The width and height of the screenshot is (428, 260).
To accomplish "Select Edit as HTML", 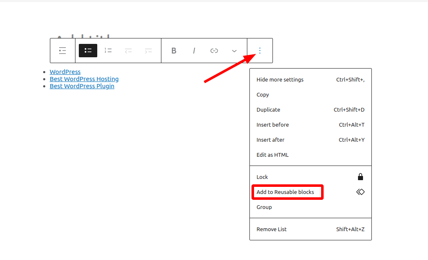I will tap(311, 155).
